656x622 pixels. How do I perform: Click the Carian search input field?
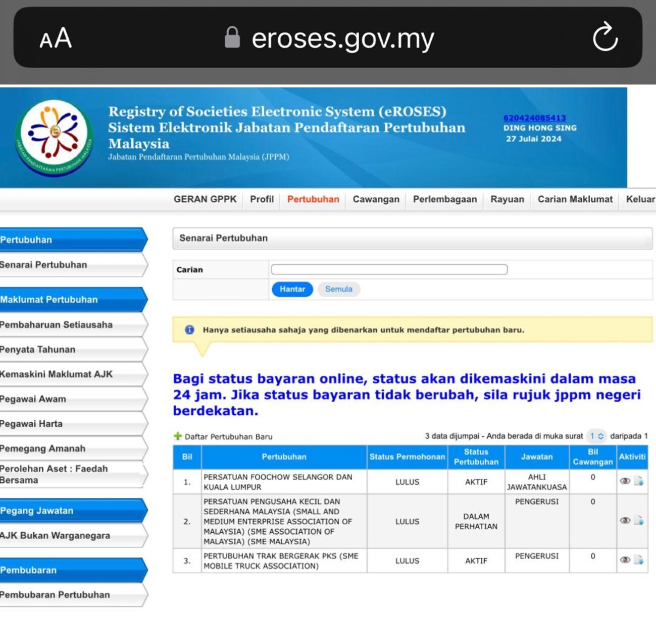click(389, 269)
